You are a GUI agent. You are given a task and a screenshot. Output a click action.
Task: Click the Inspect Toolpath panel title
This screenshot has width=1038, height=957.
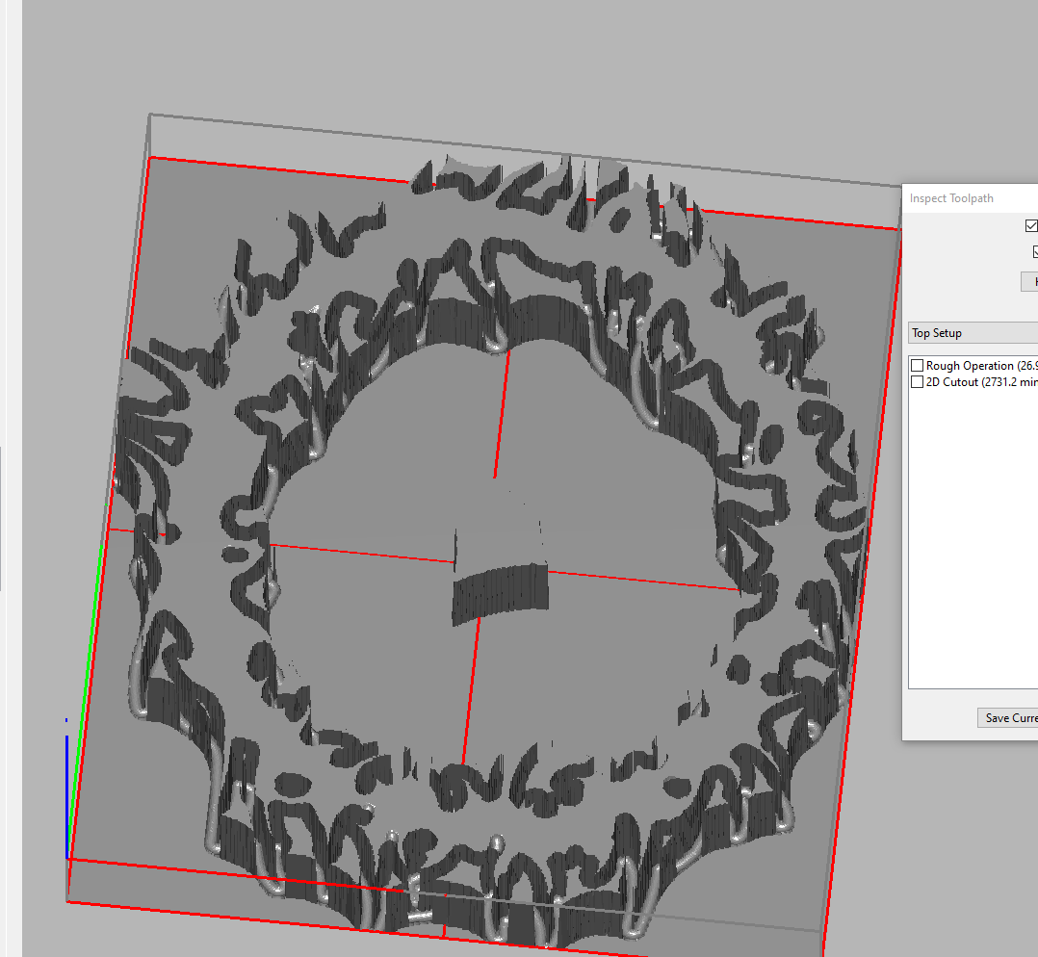[x=951, y=198]
